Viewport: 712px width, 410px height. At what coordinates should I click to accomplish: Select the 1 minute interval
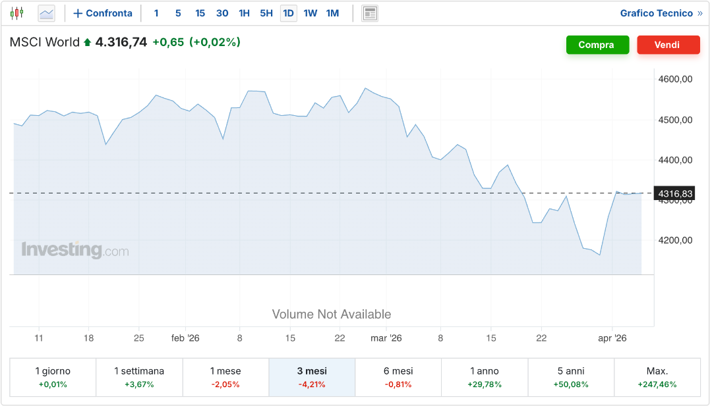[x=156, y=13]
